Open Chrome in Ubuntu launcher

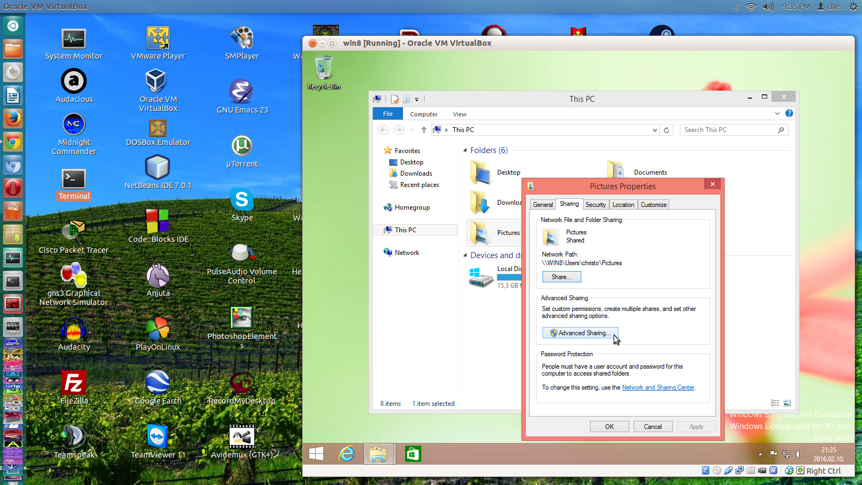point(13,142)
